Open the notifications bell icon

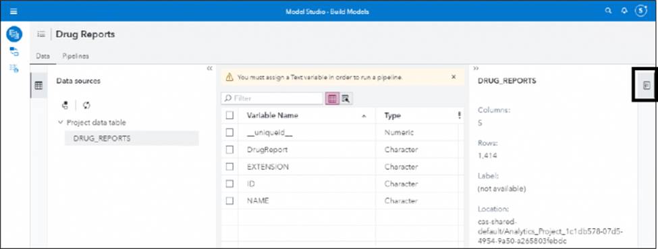pos(624,11)
